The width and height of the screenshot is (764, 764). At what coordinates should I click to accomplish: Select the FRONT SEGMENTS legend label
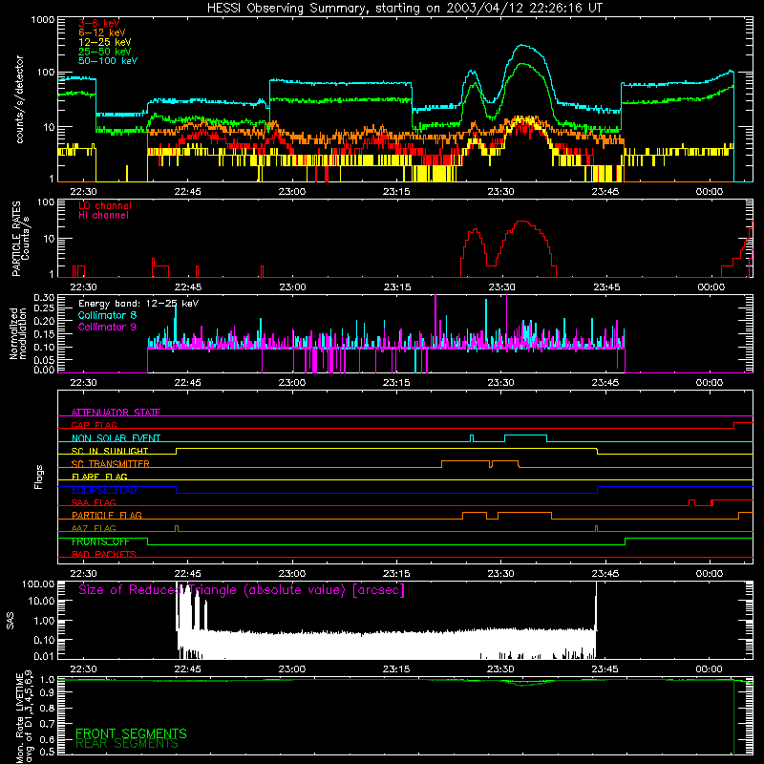tap(131, 733)
